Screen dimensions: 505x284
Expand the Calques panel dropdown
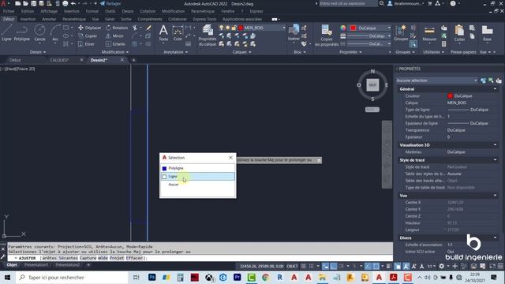242,52
